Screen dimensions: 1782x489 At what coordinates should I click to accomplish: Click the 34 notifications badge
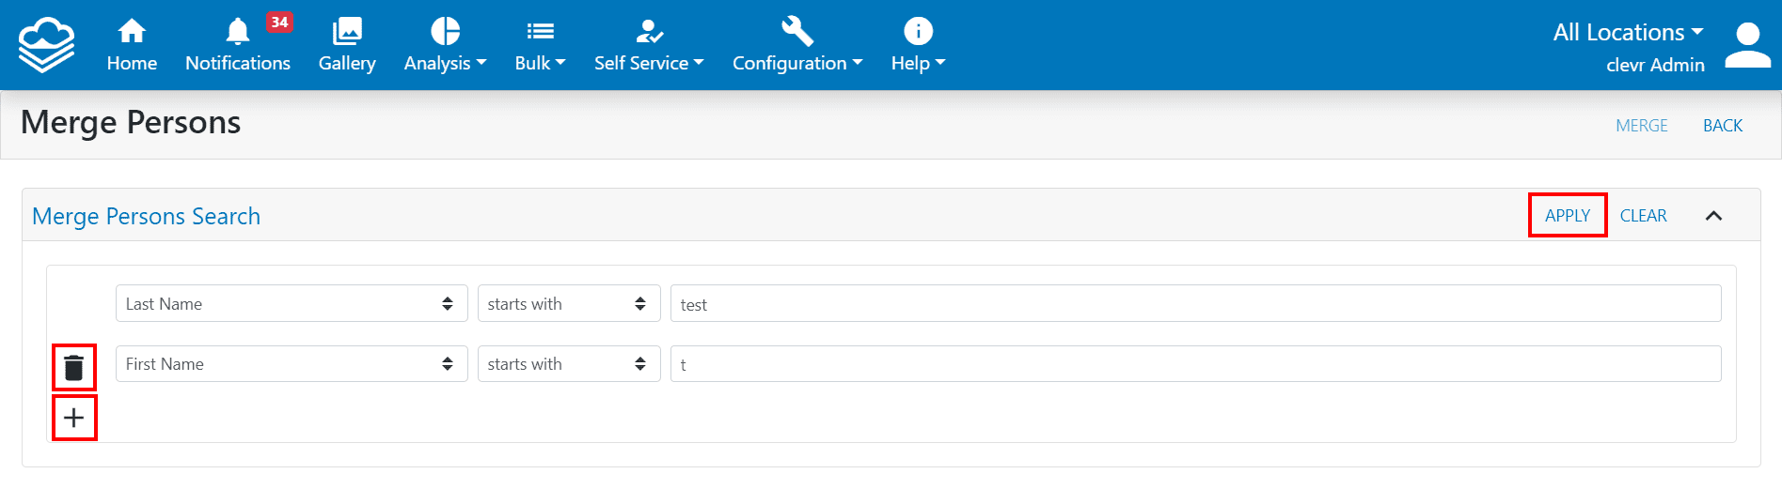(x=279, y=22)
